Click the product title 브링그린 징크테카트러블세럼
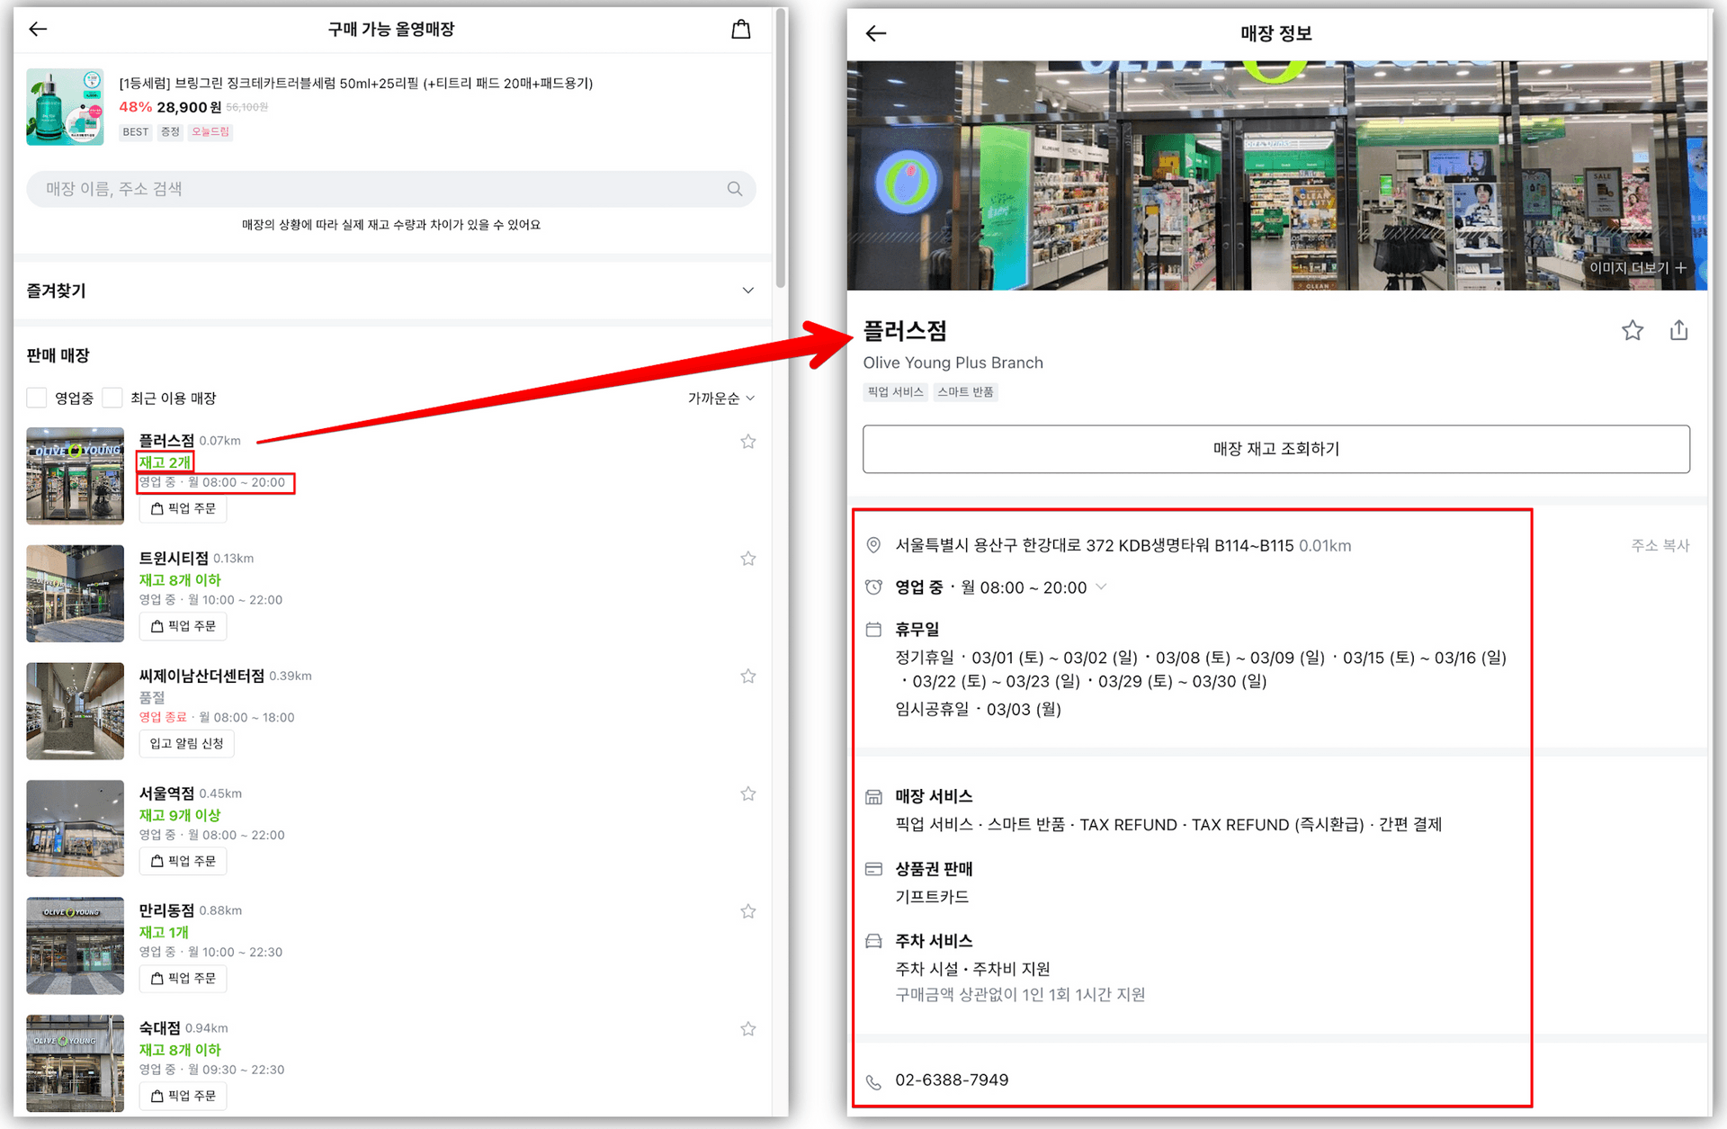 (356, 84)
